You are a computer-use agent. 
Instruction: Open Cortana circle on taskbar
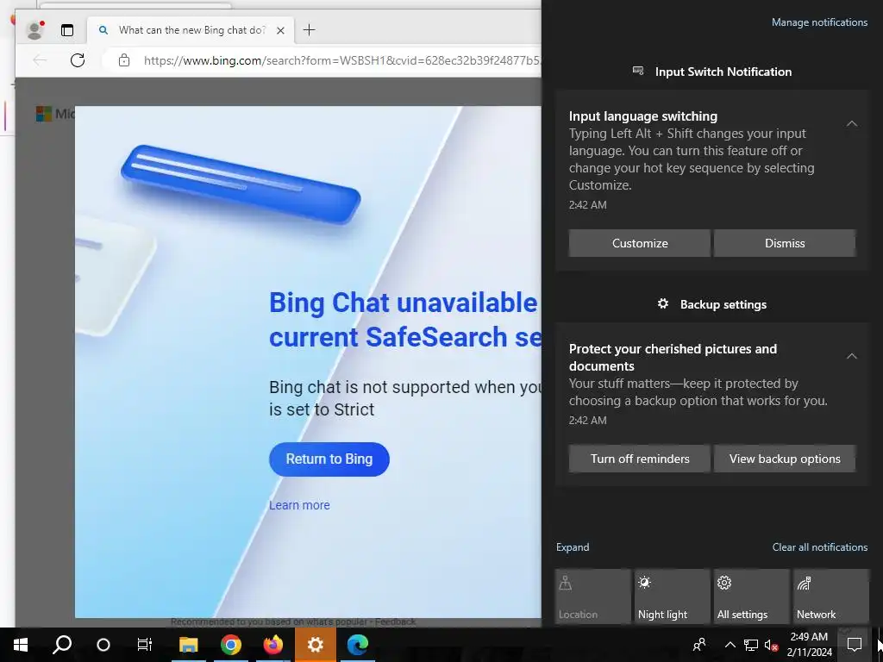click(x=103, y=645)
